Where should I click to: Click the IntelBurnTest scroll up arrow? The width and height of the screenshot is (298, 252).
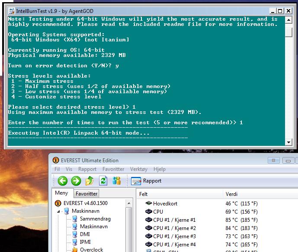pos(288,20)
